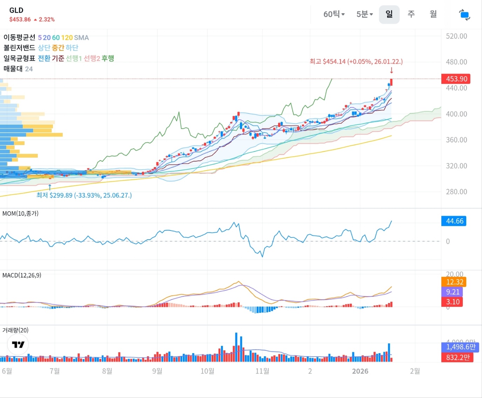Image resolution: width=482 pixels, height=398 pixels.
Task: Switch to the 주 weekly chart tab
Action: point(411,14)
